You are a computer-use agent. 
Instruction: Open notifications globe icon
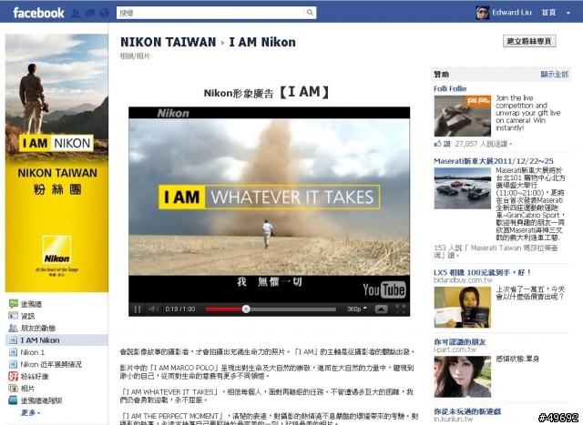click(x=105, y=14)
